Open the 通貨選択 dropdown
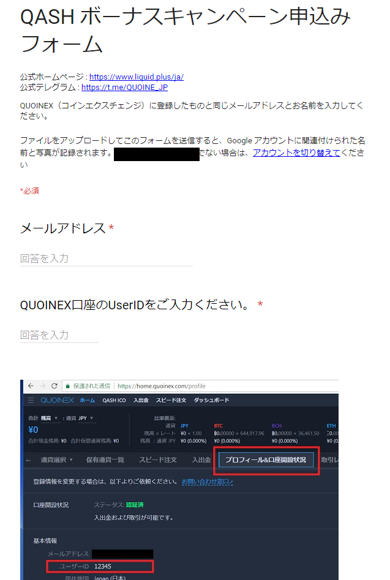The height and width of the screenshot is (580, 390). click(56, 460)
